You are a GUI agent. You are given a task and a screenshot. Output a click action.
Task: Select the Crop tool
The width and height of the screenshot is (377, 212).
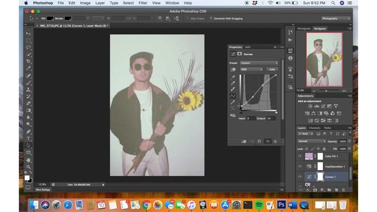[28, 61]
